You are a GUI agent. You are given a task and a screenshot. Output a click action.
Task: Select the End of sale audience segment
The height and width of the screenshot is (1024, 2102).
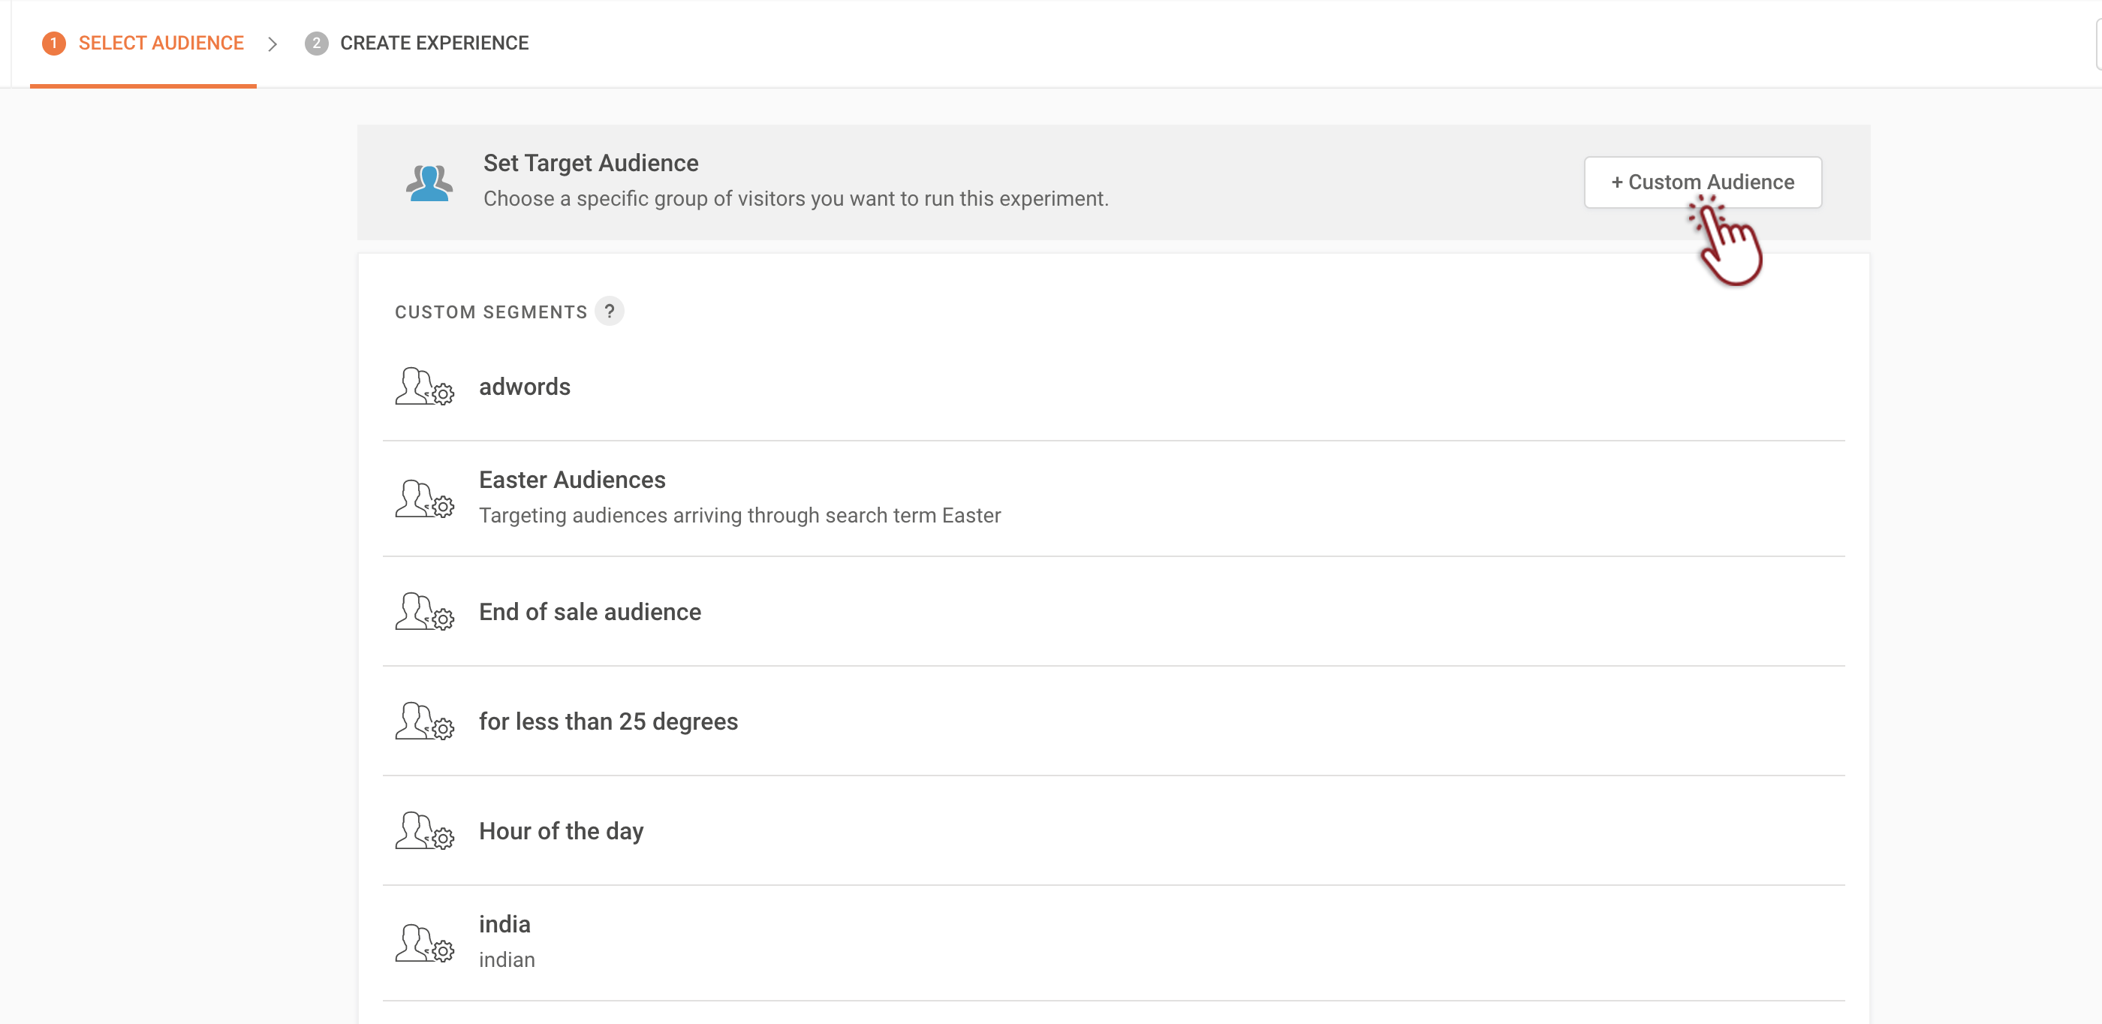pos(589,612)
